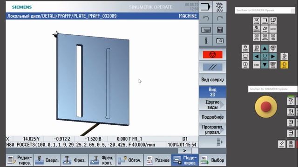
Task: Click the INSERT key
Action: [284, 57]
